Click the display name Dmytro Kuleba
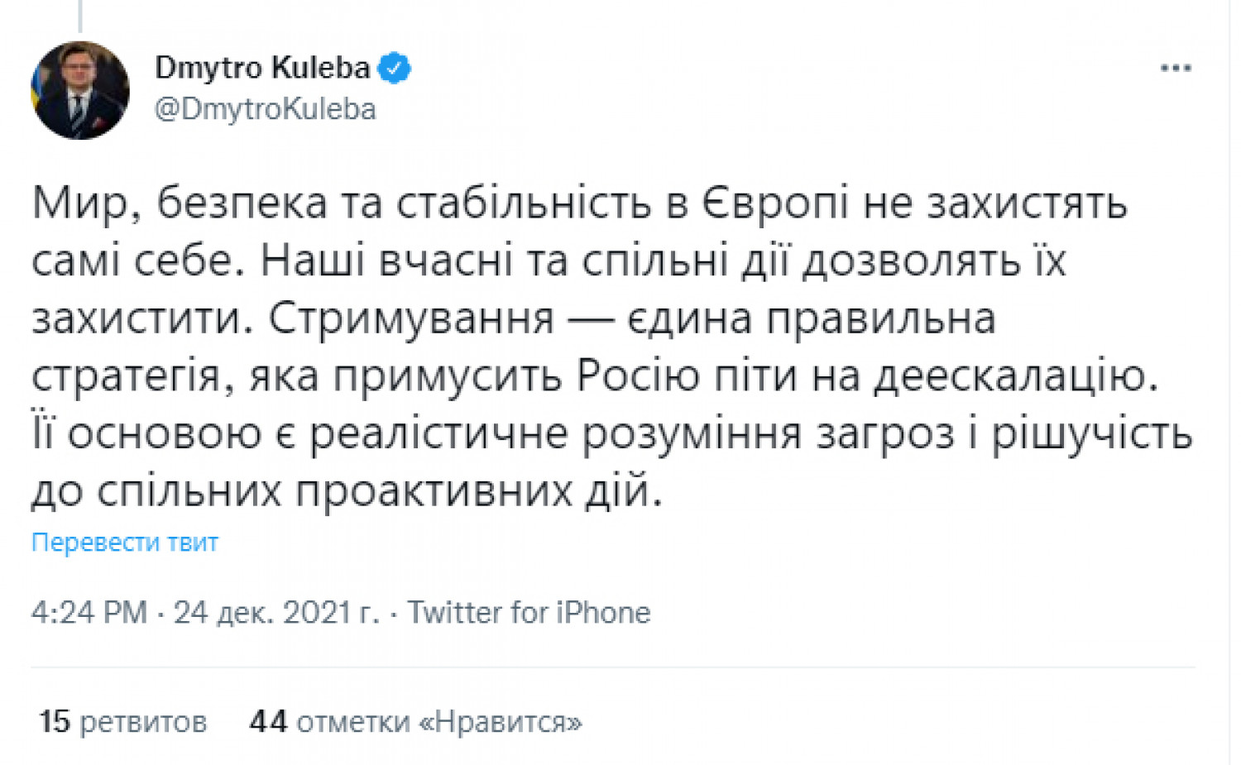1241x765 pixels. coord(262,68)
